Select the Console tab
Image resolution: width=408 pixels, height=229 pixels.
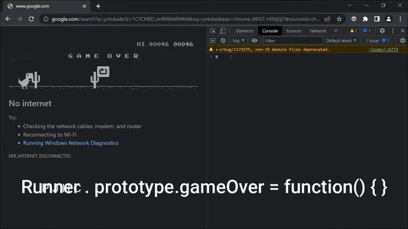270,31
